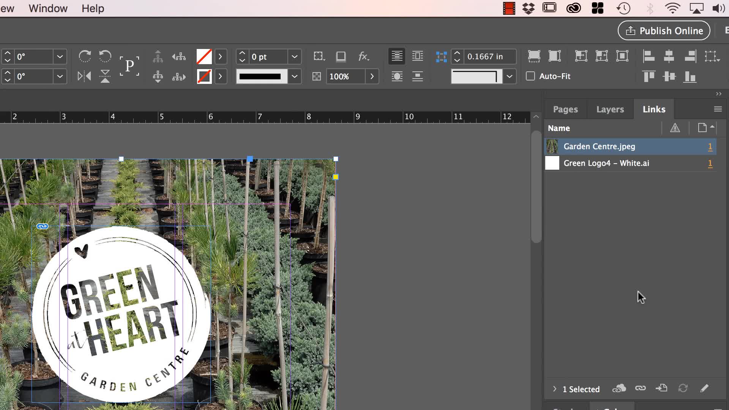This screenshot has height=410, width=729.
Task: Toggle no text wrap button
Action: click(x=397, y=56)
